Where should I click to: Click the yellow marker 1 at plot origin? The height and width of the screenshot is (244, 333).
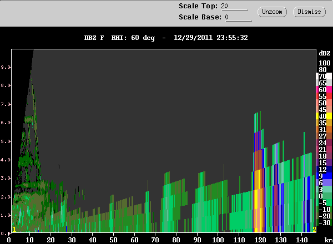[x=14, y=230]
